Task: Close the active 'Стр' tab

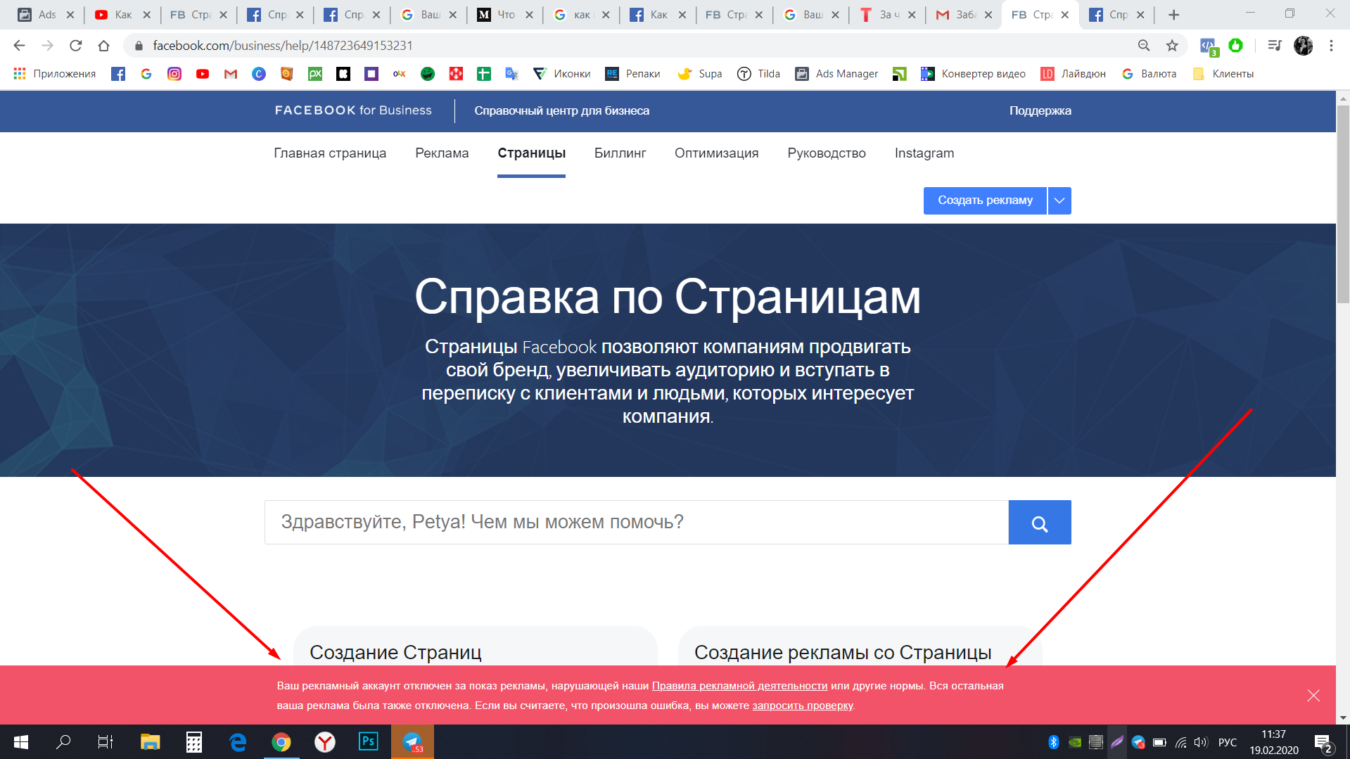Action: (1065, 15)
